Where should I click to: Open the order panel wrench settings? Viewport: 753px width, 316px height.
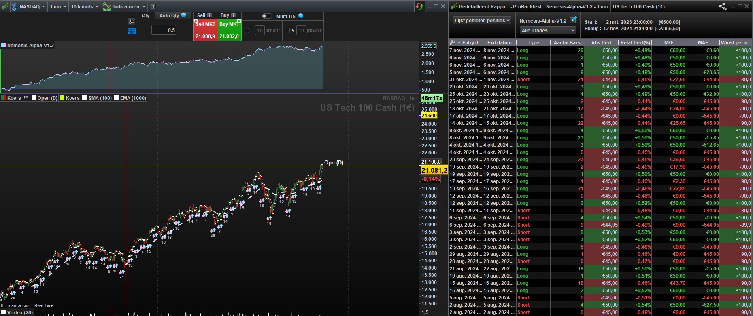click(x=131, y=21)
